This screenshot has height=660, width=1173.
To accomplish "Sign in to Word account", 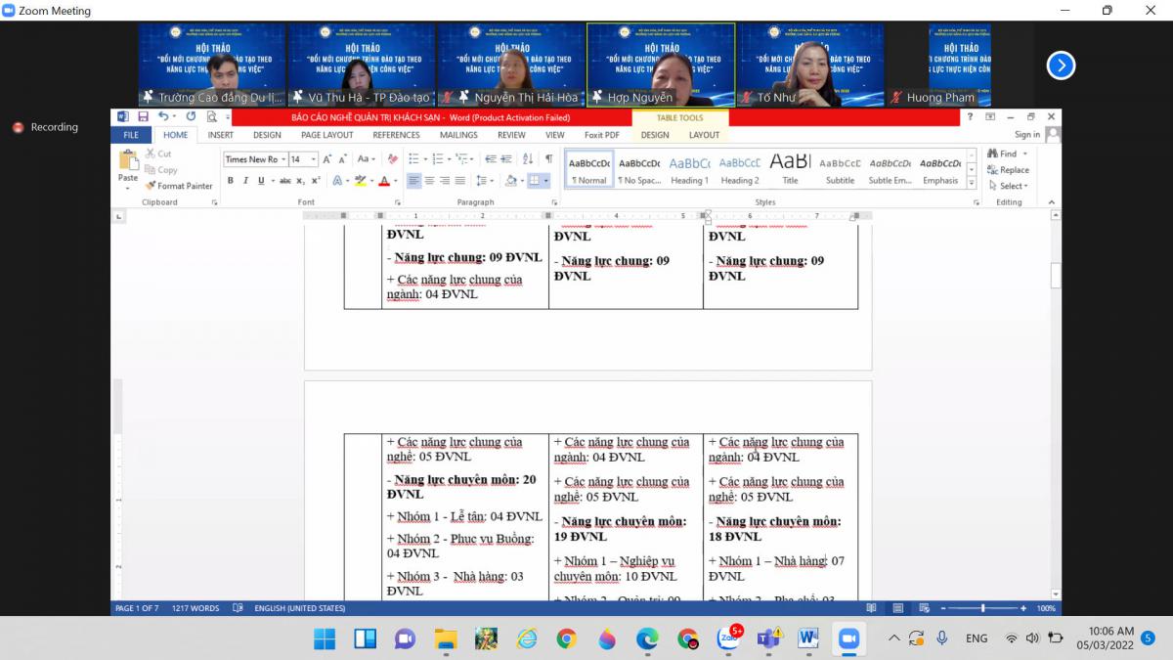I will pos(1027,135).
